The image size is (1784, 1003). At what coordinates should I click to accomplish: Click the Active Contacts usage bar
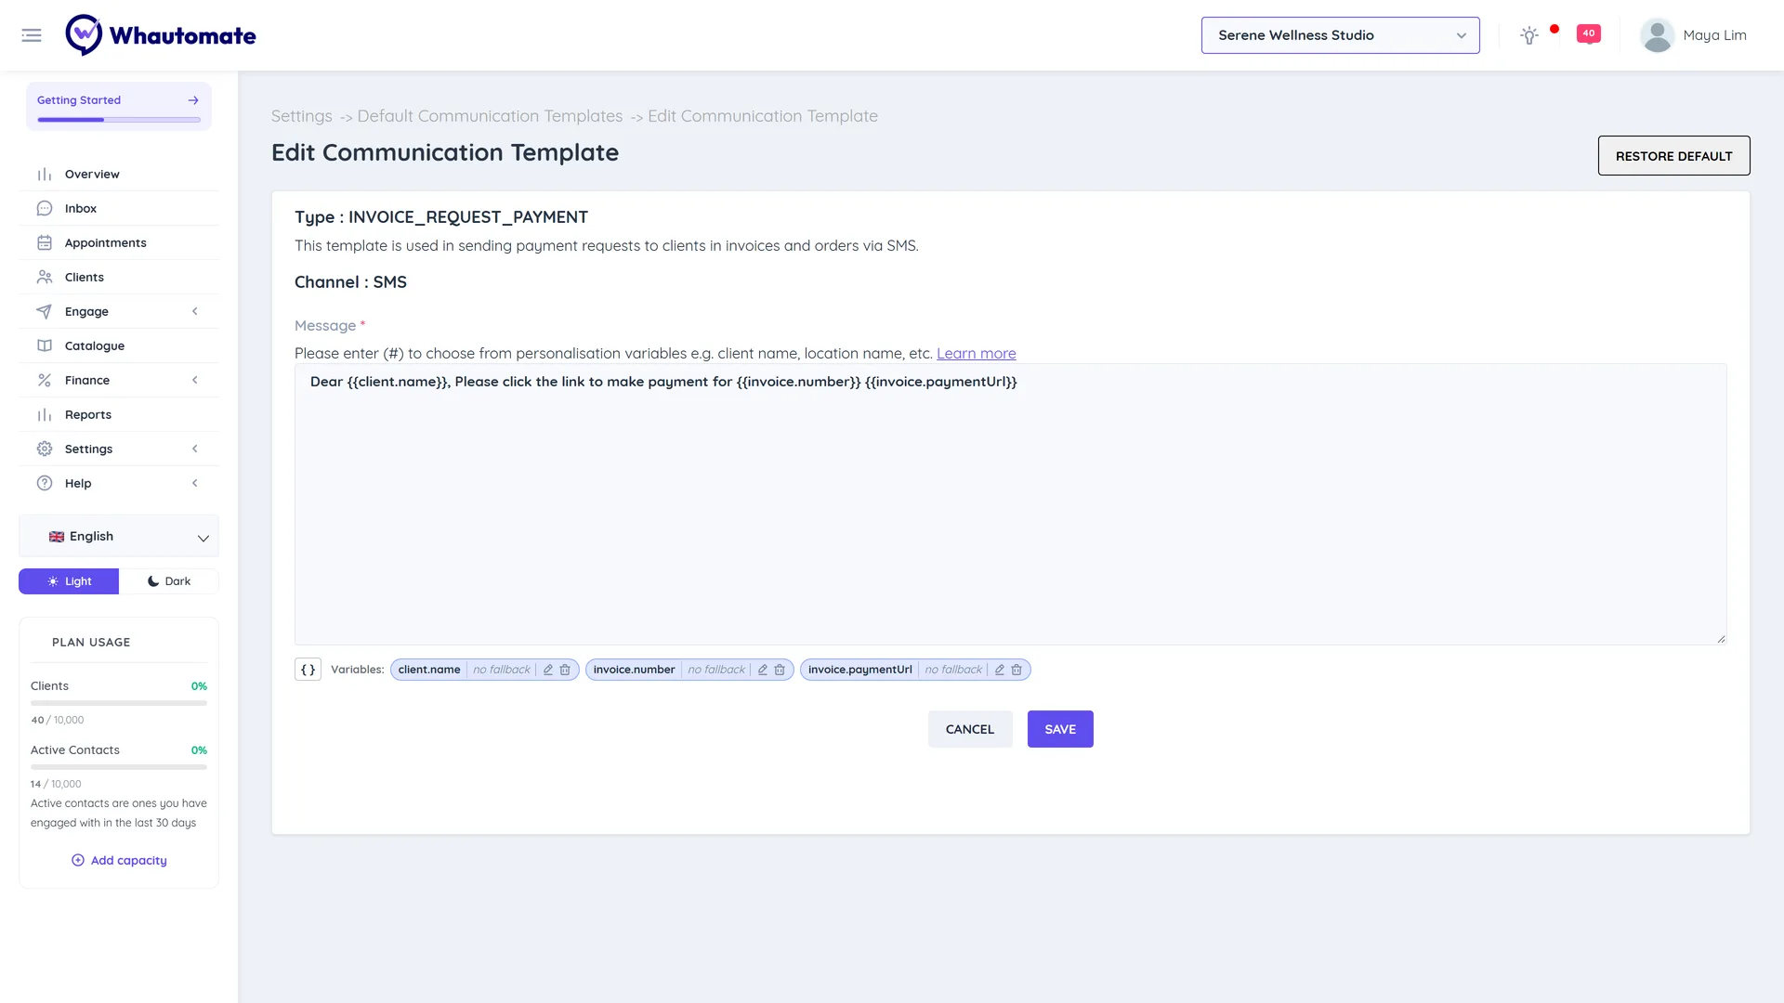[119, 767]
